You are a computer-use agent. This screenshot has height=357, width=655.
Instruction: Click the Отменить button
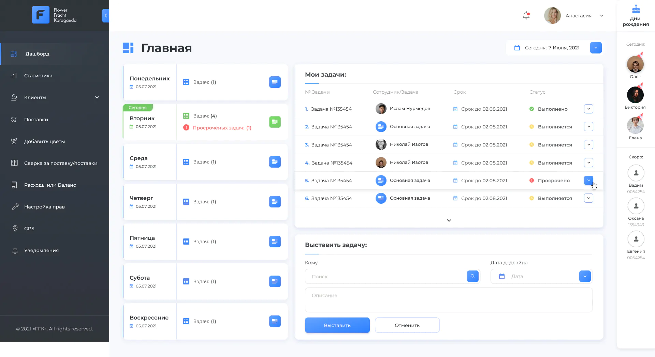click(x=407, y=325)
